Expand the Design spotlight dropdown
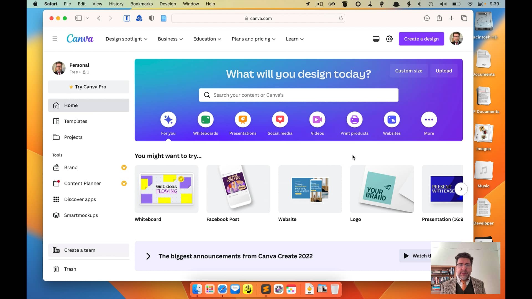Image resolution: width=532 pixels, height=299 pixels. pyautogui.click(x=126, y=39)
